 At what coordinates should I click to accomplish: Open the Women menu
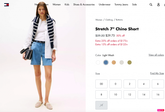point(57,5)
